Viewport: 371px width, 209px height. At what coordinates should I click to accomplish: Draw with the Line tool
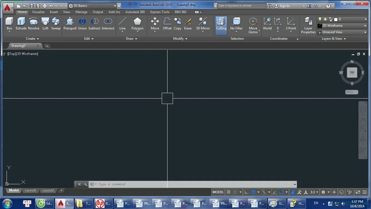pos(122,24)
